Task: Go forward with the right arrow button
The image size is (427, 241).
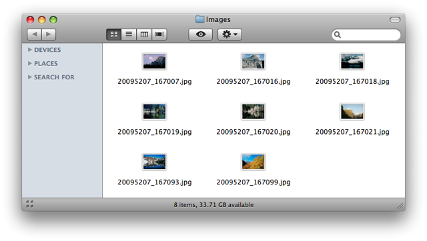Action: coord(49,35)
